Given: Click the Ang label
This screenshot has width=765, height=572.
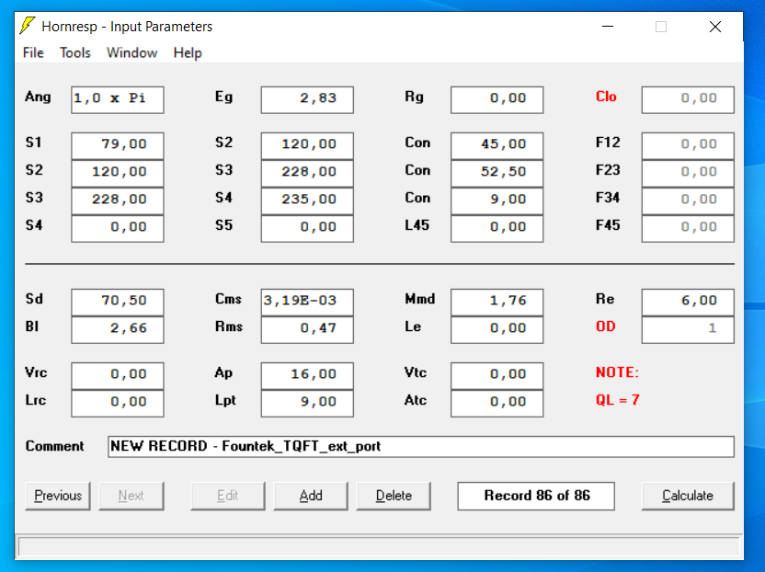Looking at the screenshot, I should tap(38, 97).
